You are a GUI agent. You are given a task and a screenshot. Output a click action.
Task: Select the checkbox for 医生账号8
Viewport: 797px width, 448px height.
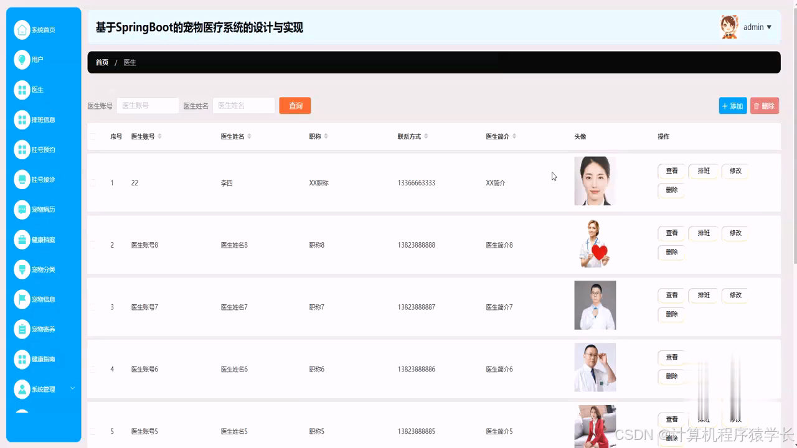coord(92,245)
